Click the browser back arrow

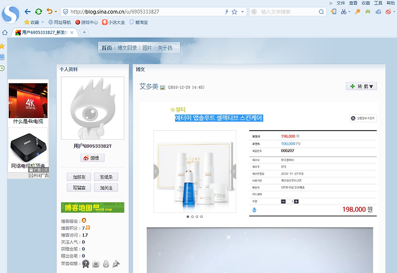[28, 12]
